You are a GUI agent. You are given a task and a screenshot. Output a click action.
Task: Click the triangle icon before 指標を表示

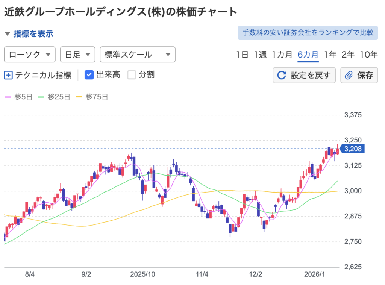7,34
